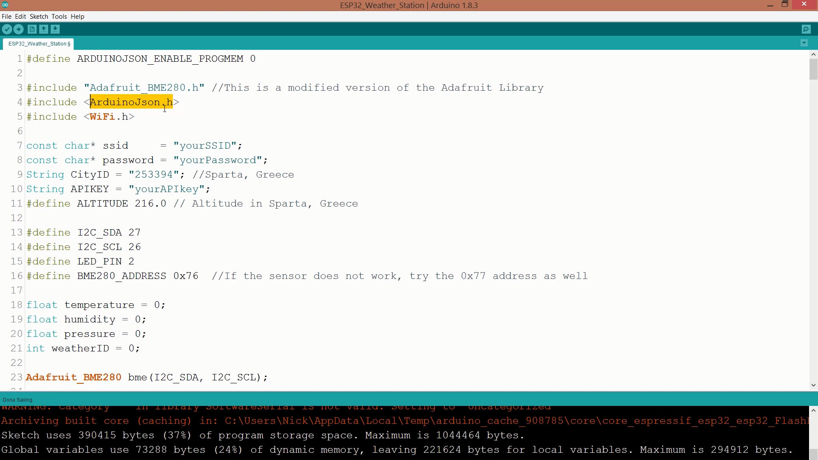Open the Sketch menu
Viewport: 818px width, 460px height.
39,17
